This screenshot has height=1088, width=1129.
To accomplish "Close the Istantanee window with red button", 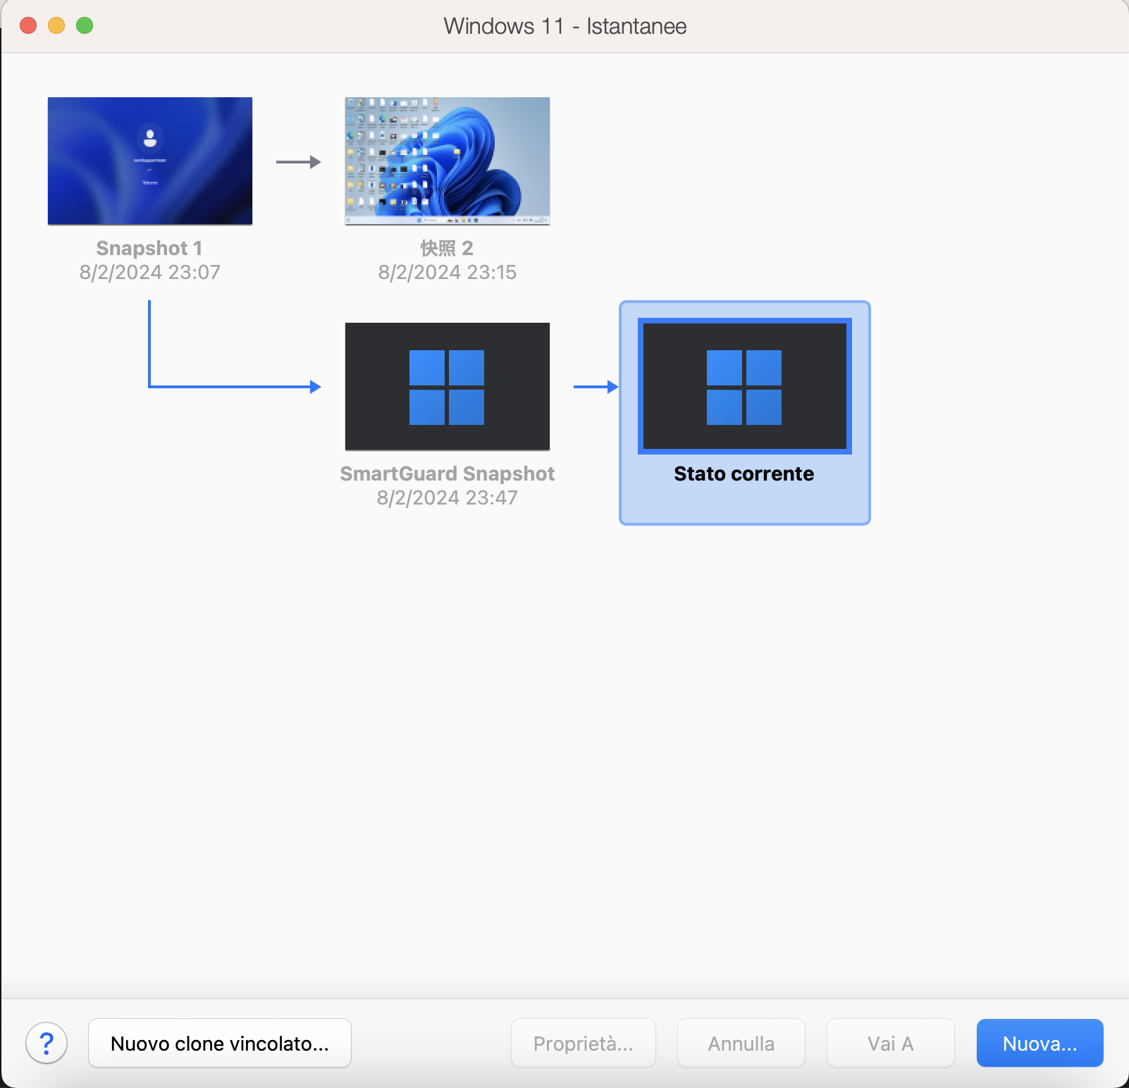I will (28, 26).
